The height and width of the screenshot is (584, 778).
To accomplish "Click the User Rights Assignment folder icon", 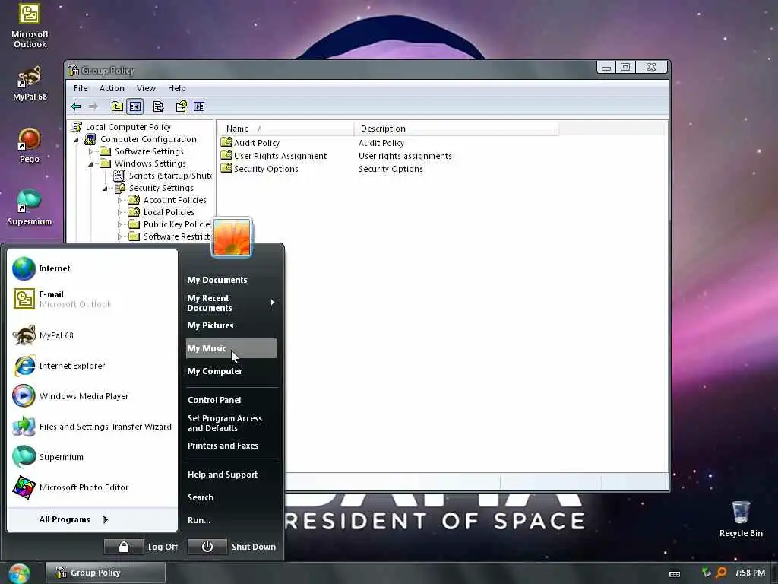I will (226, 155).
